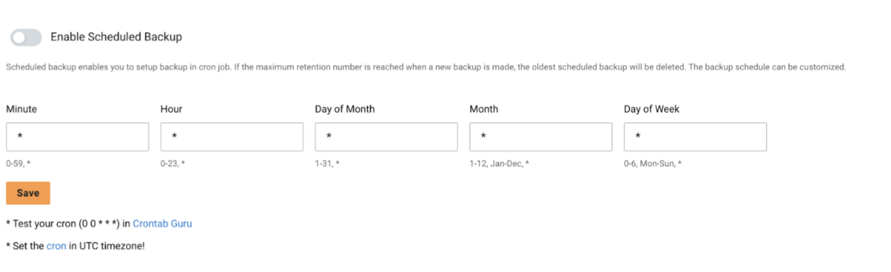This screenshot has width=891, height=272.
Task: Click the Day of Month label
Action: point(344,109)
